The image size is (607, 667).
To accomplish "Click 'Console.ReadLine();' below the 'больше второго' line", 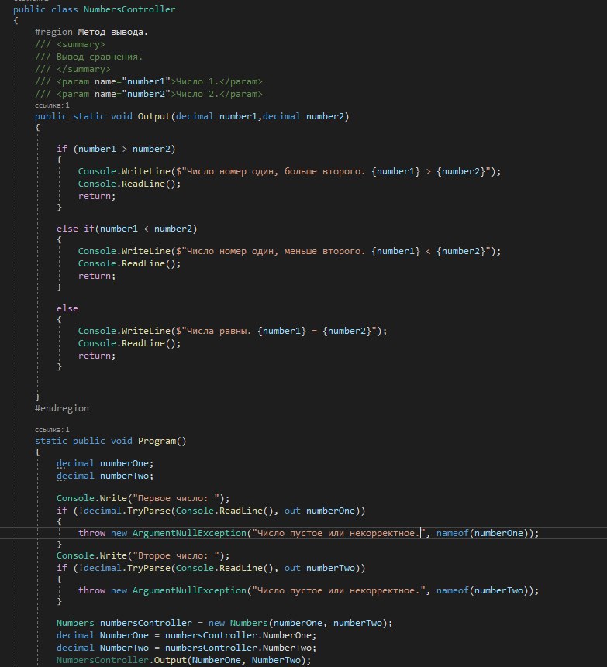I will coord(129,184).
